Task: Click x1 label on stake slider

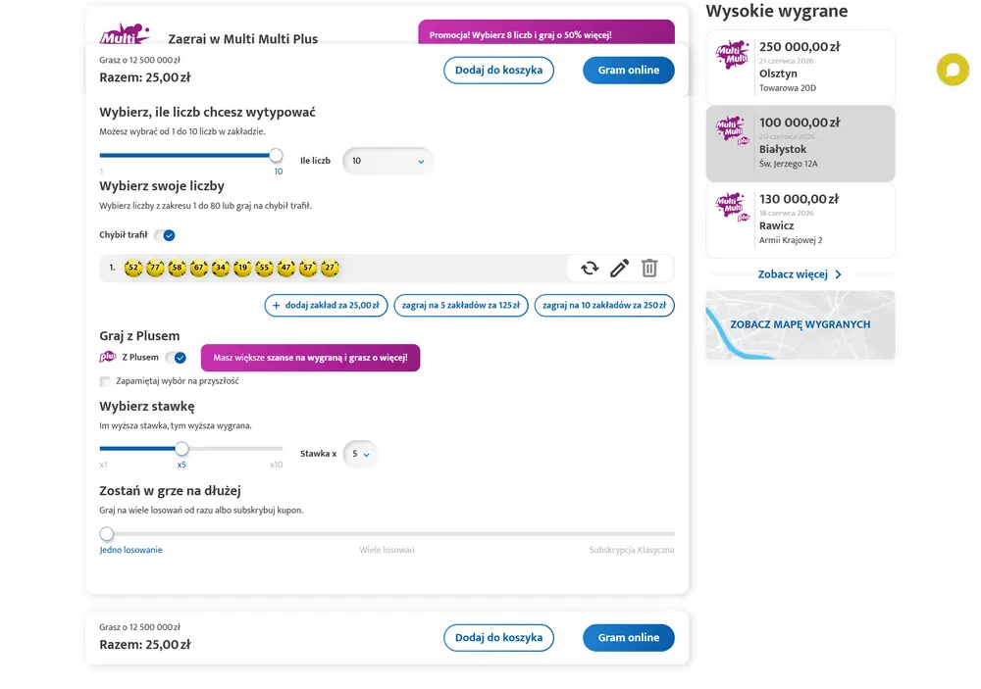Action: [103, 465]
